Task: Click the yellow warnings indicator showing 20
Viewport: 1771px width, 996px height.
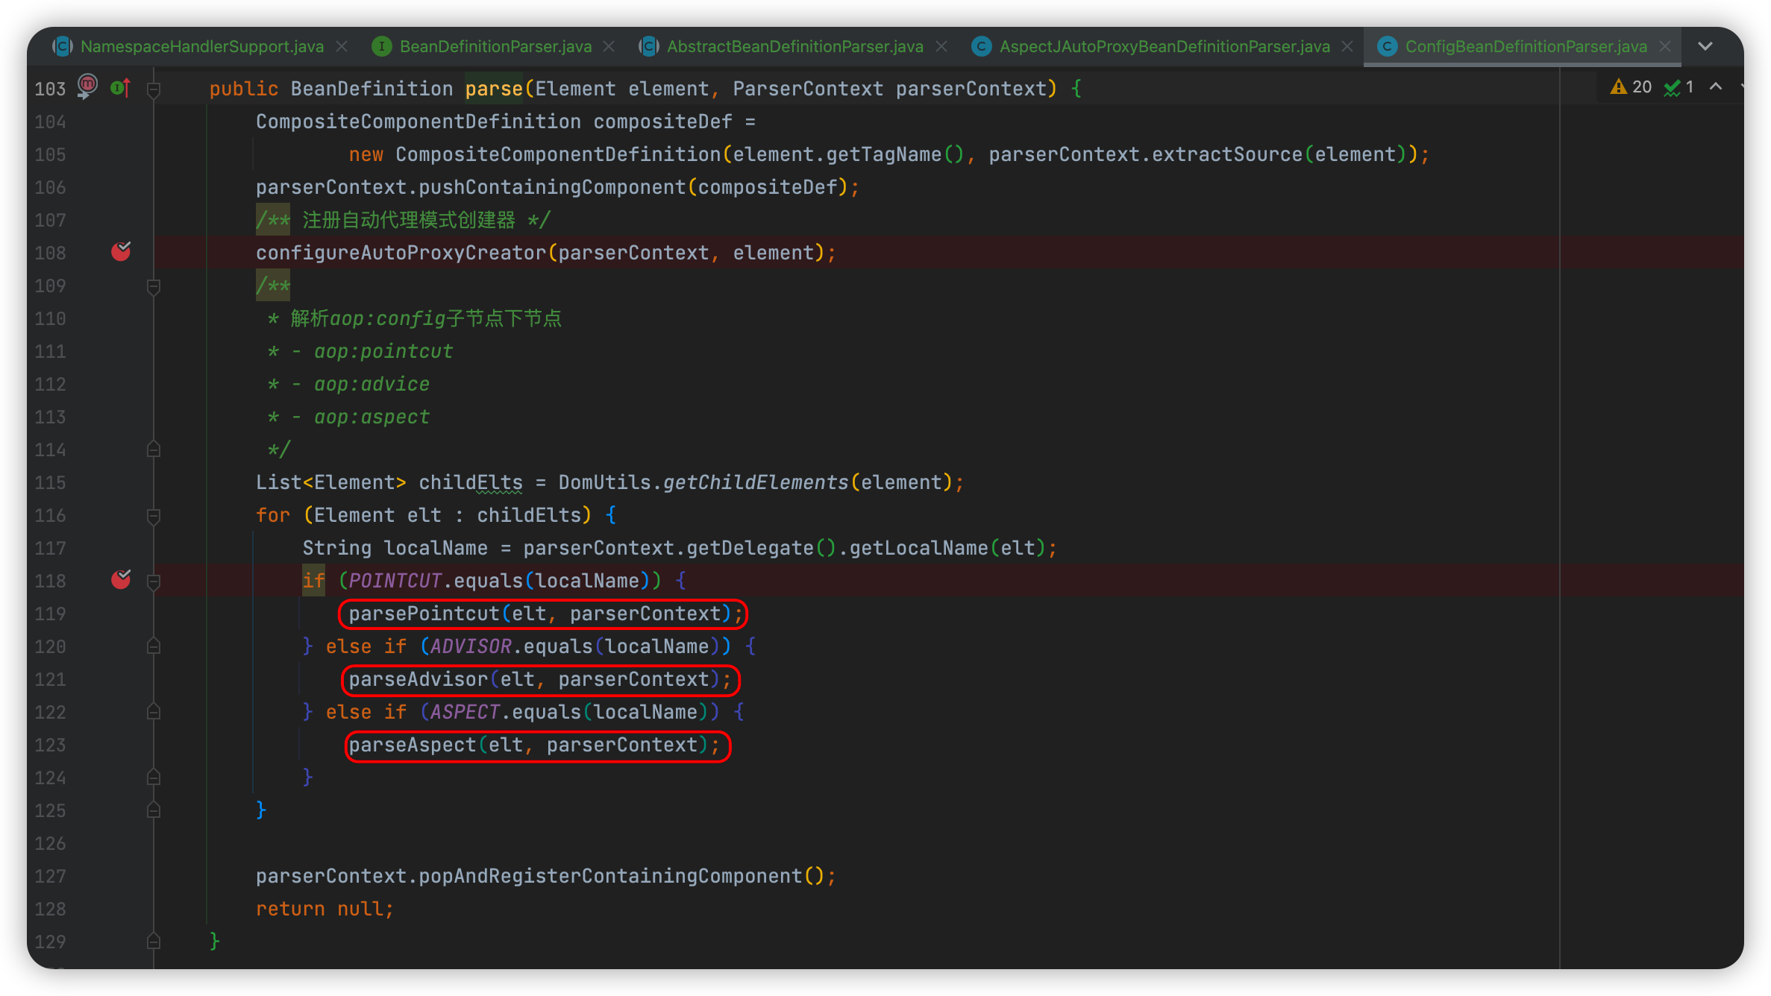Action: pos(1631,87)
